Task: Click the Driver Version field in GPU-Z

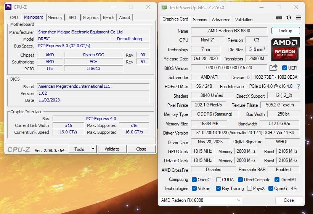Action: point(245,133)
